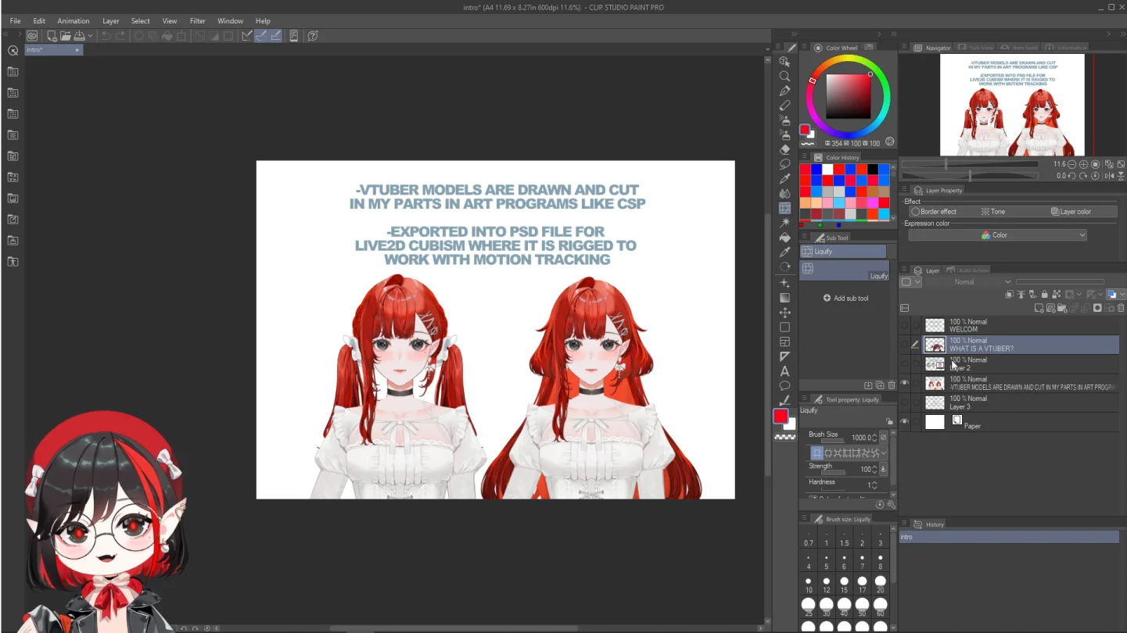Select the Auto select magic wand tool

(x=784, y=224)
